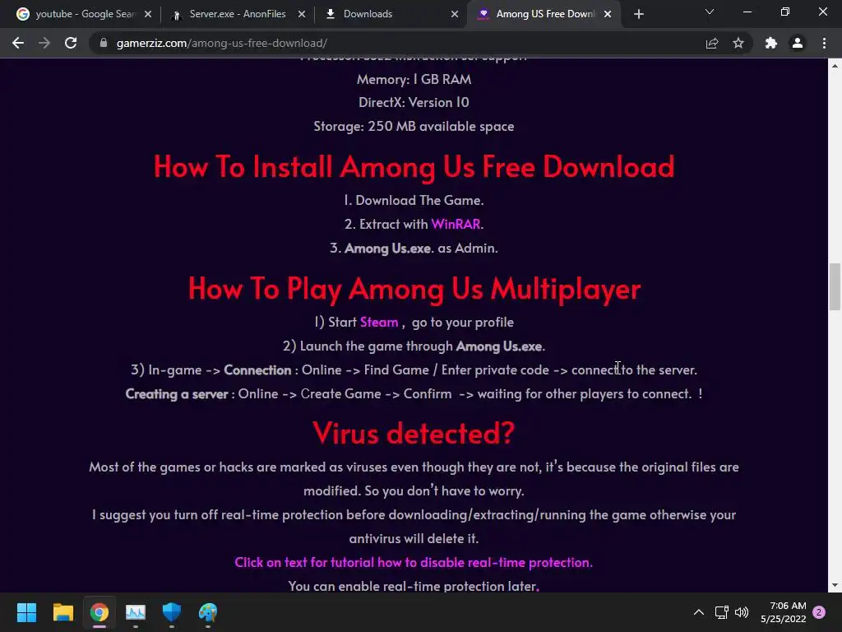Open the Windows Start menu
842x632 pixels.
tap(26, 612)
